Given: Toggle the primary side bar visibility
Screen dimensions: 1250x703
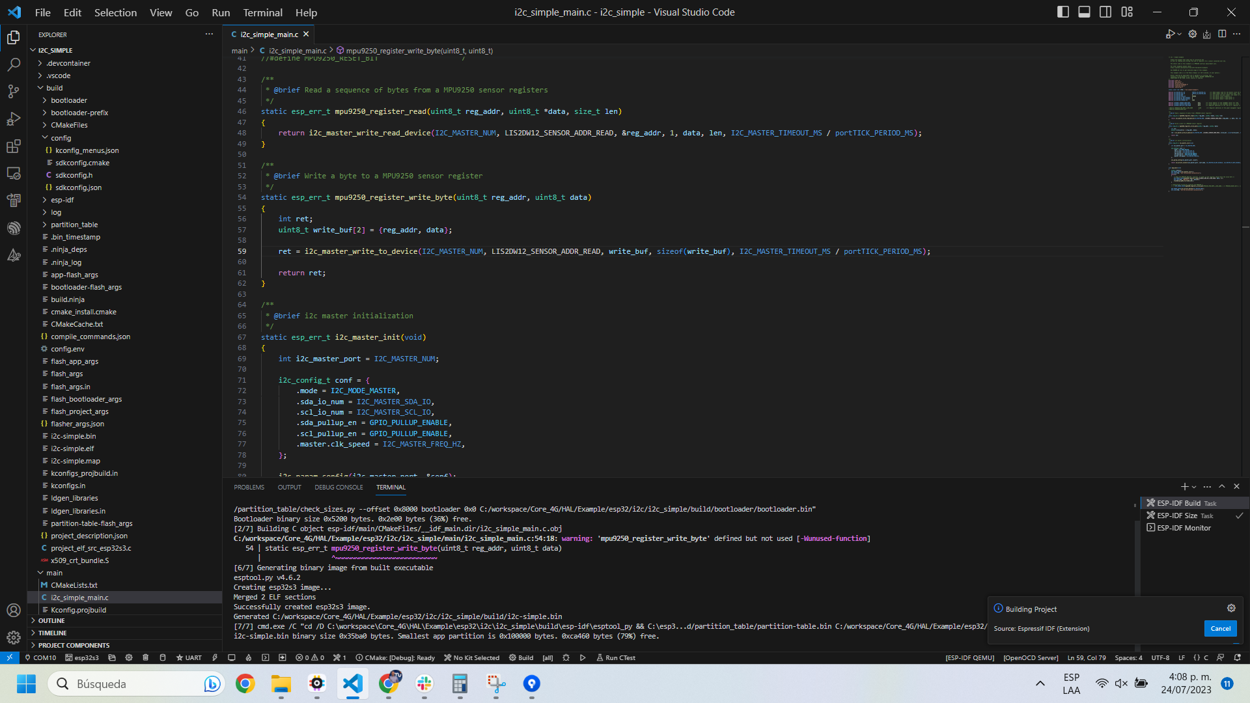Looking at the screenshot, I should coord(1063,12).
